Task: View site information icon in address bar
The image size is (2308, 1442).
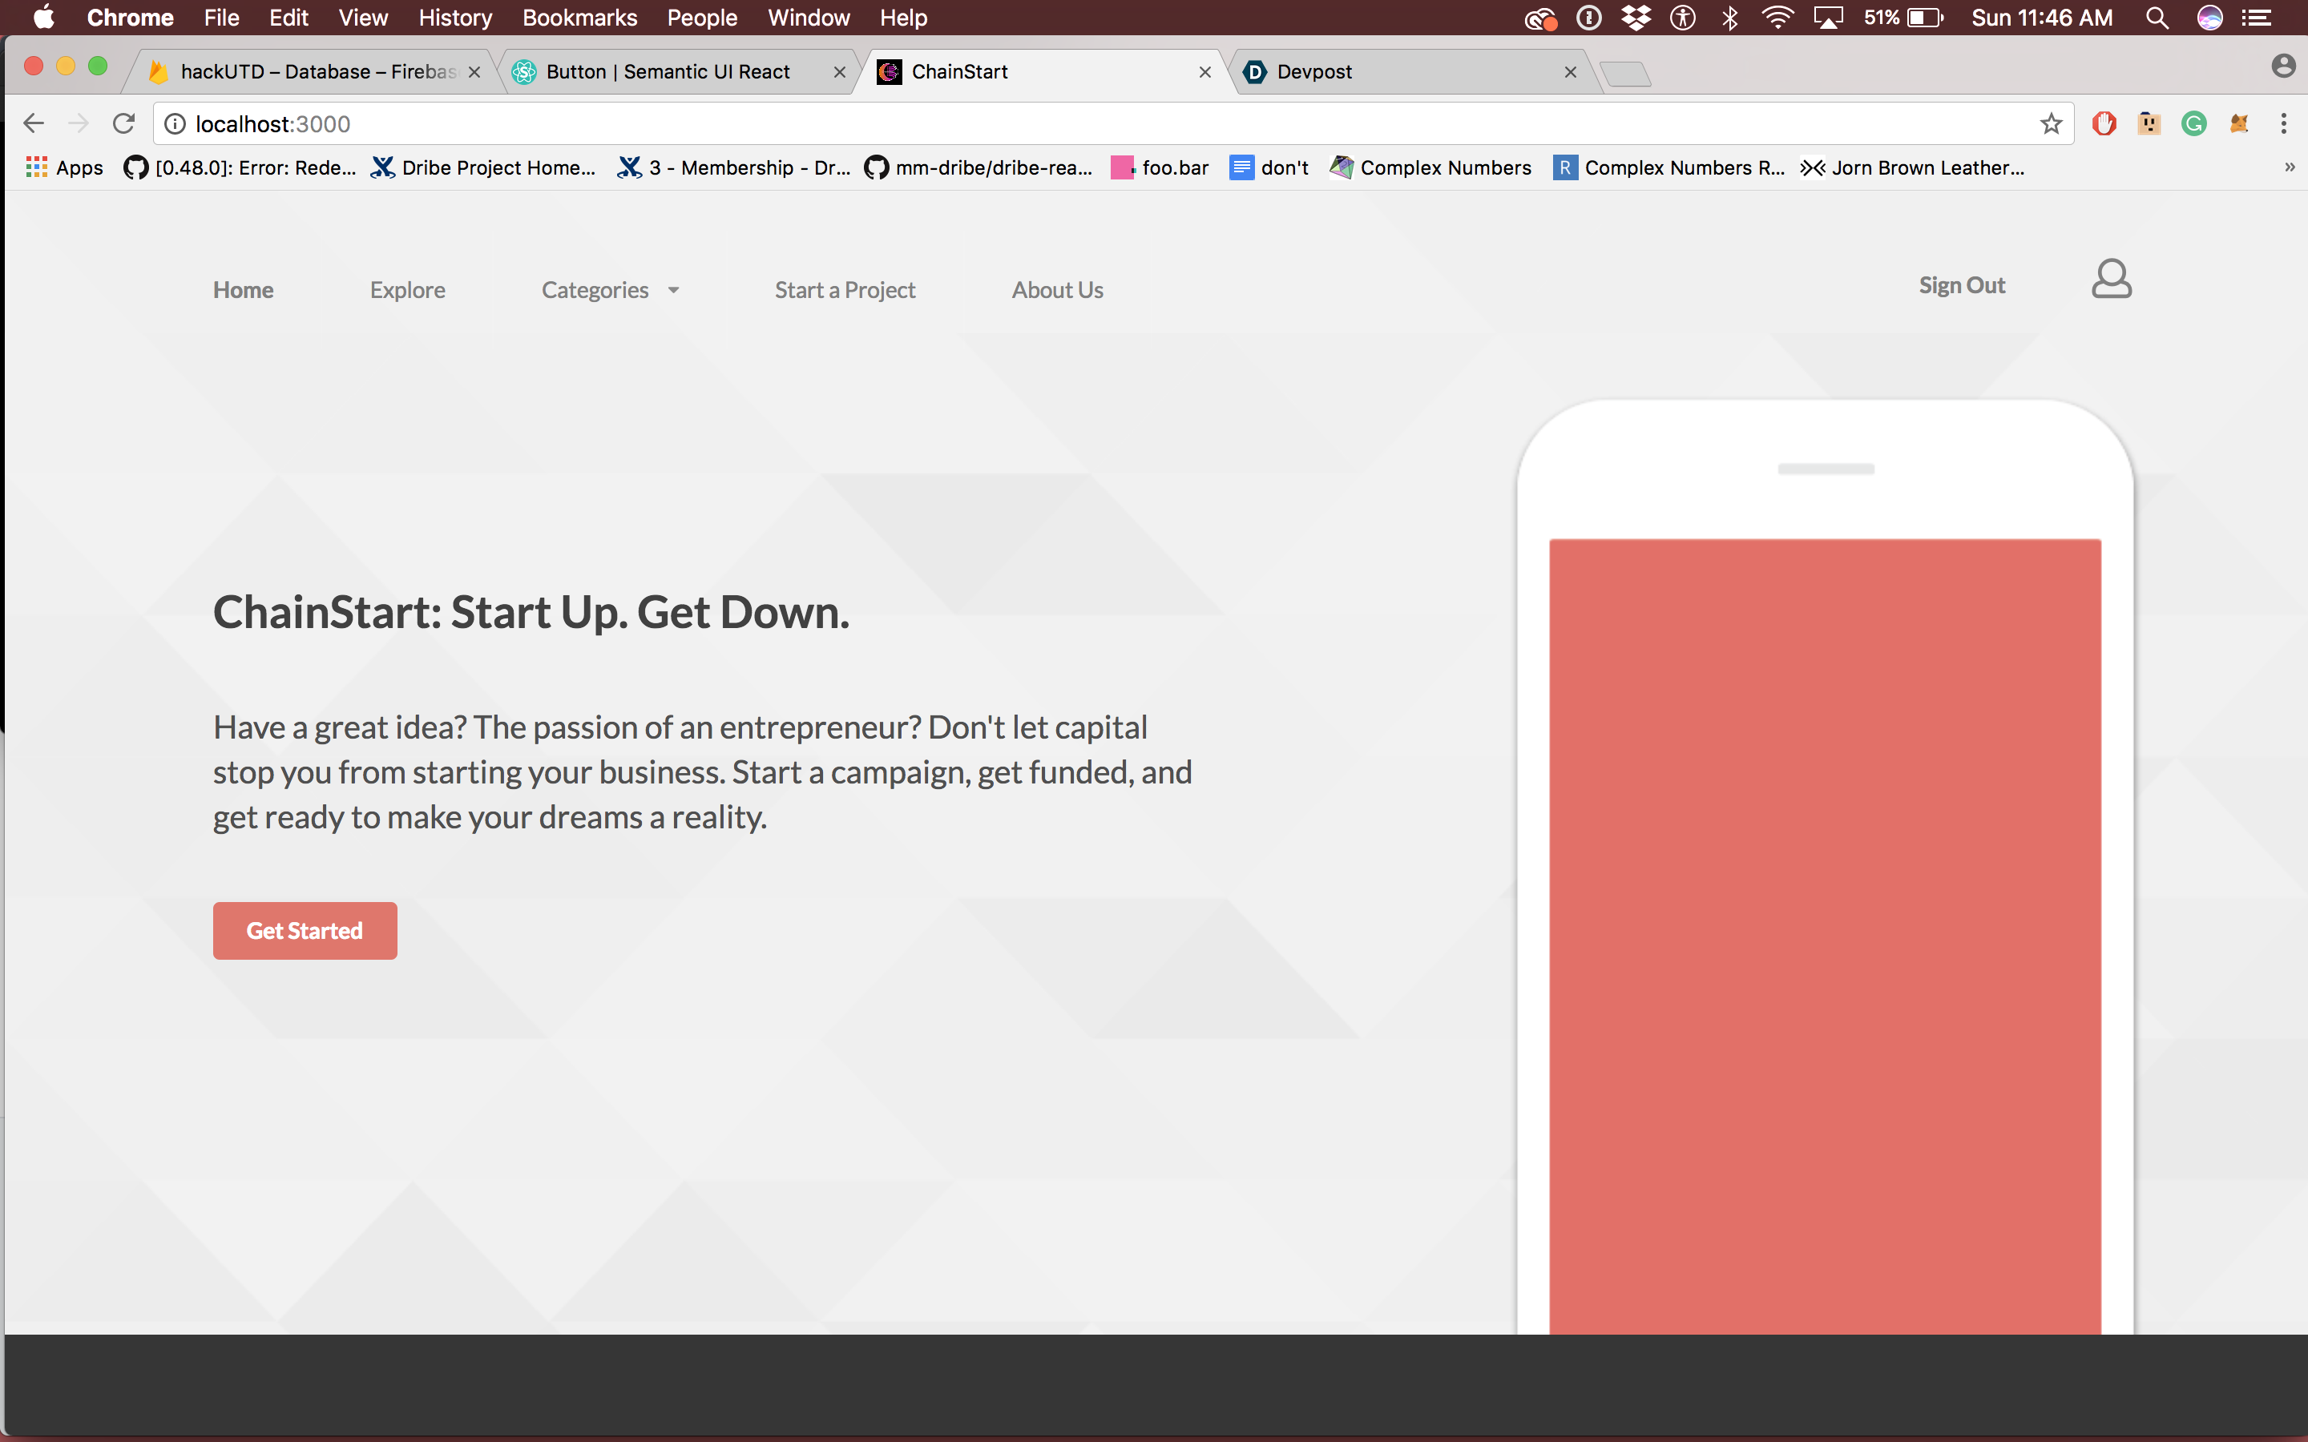Action: [176, 124]
